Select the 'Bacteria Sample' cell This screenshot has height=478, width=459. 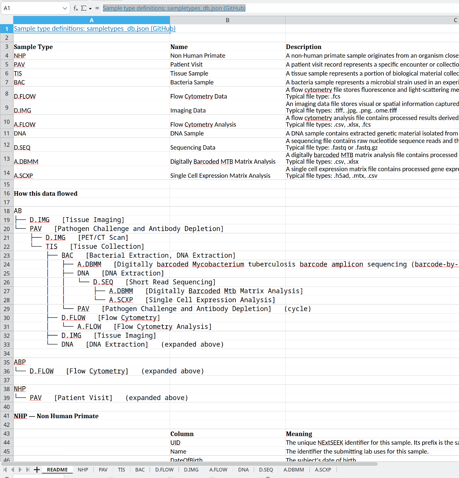(x=227, y=82)
